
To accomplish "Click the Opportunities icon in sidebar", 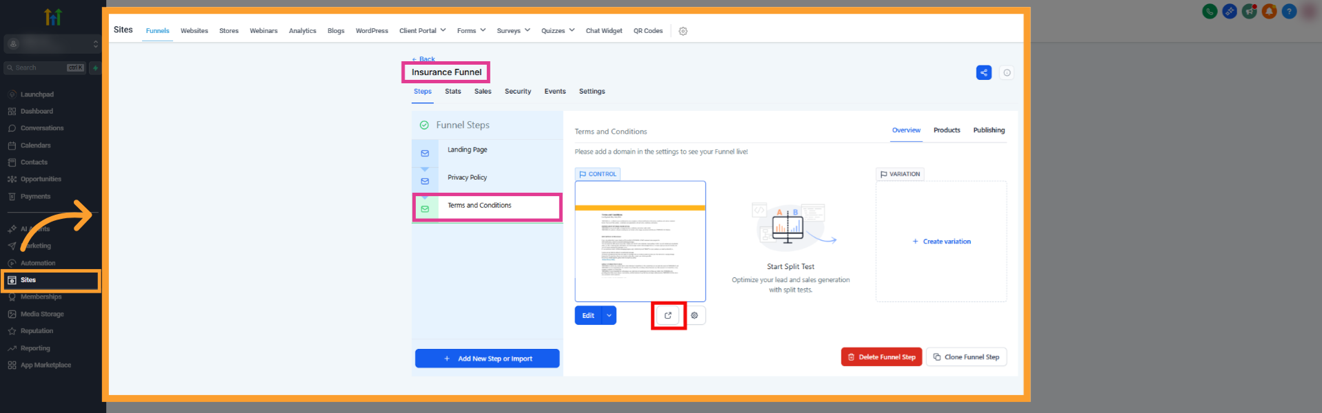I will [12, 179].
